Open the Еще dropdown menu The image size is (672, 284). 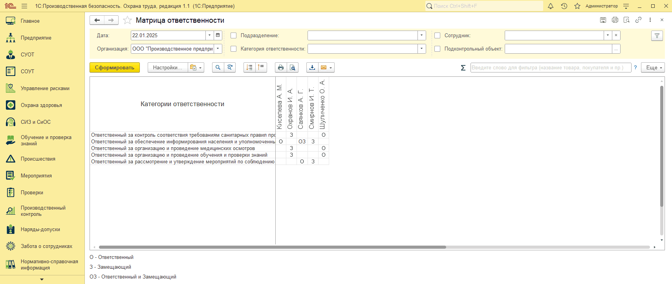point(652,67)
